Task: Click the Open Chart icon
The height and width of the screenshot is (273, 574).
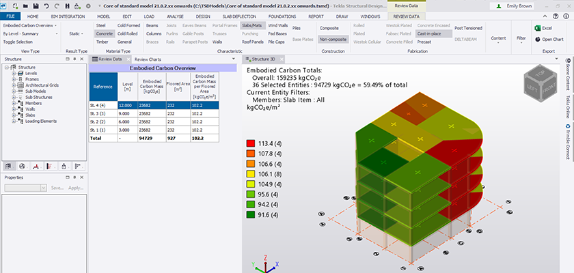Action: 538,40
